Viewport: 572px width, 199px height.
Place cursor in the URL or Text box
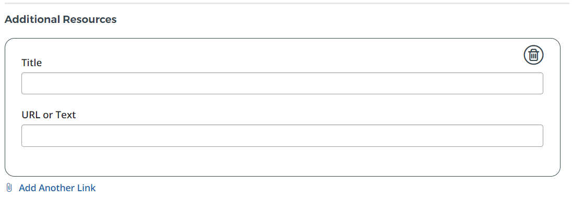pos(282,135)
